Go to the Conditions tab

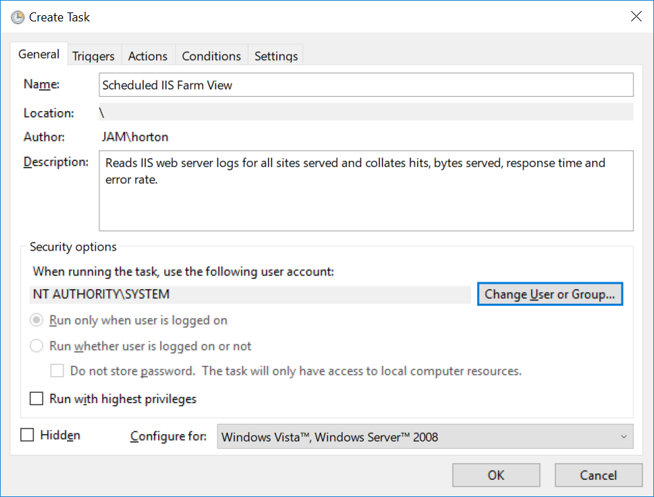[211, 56]
